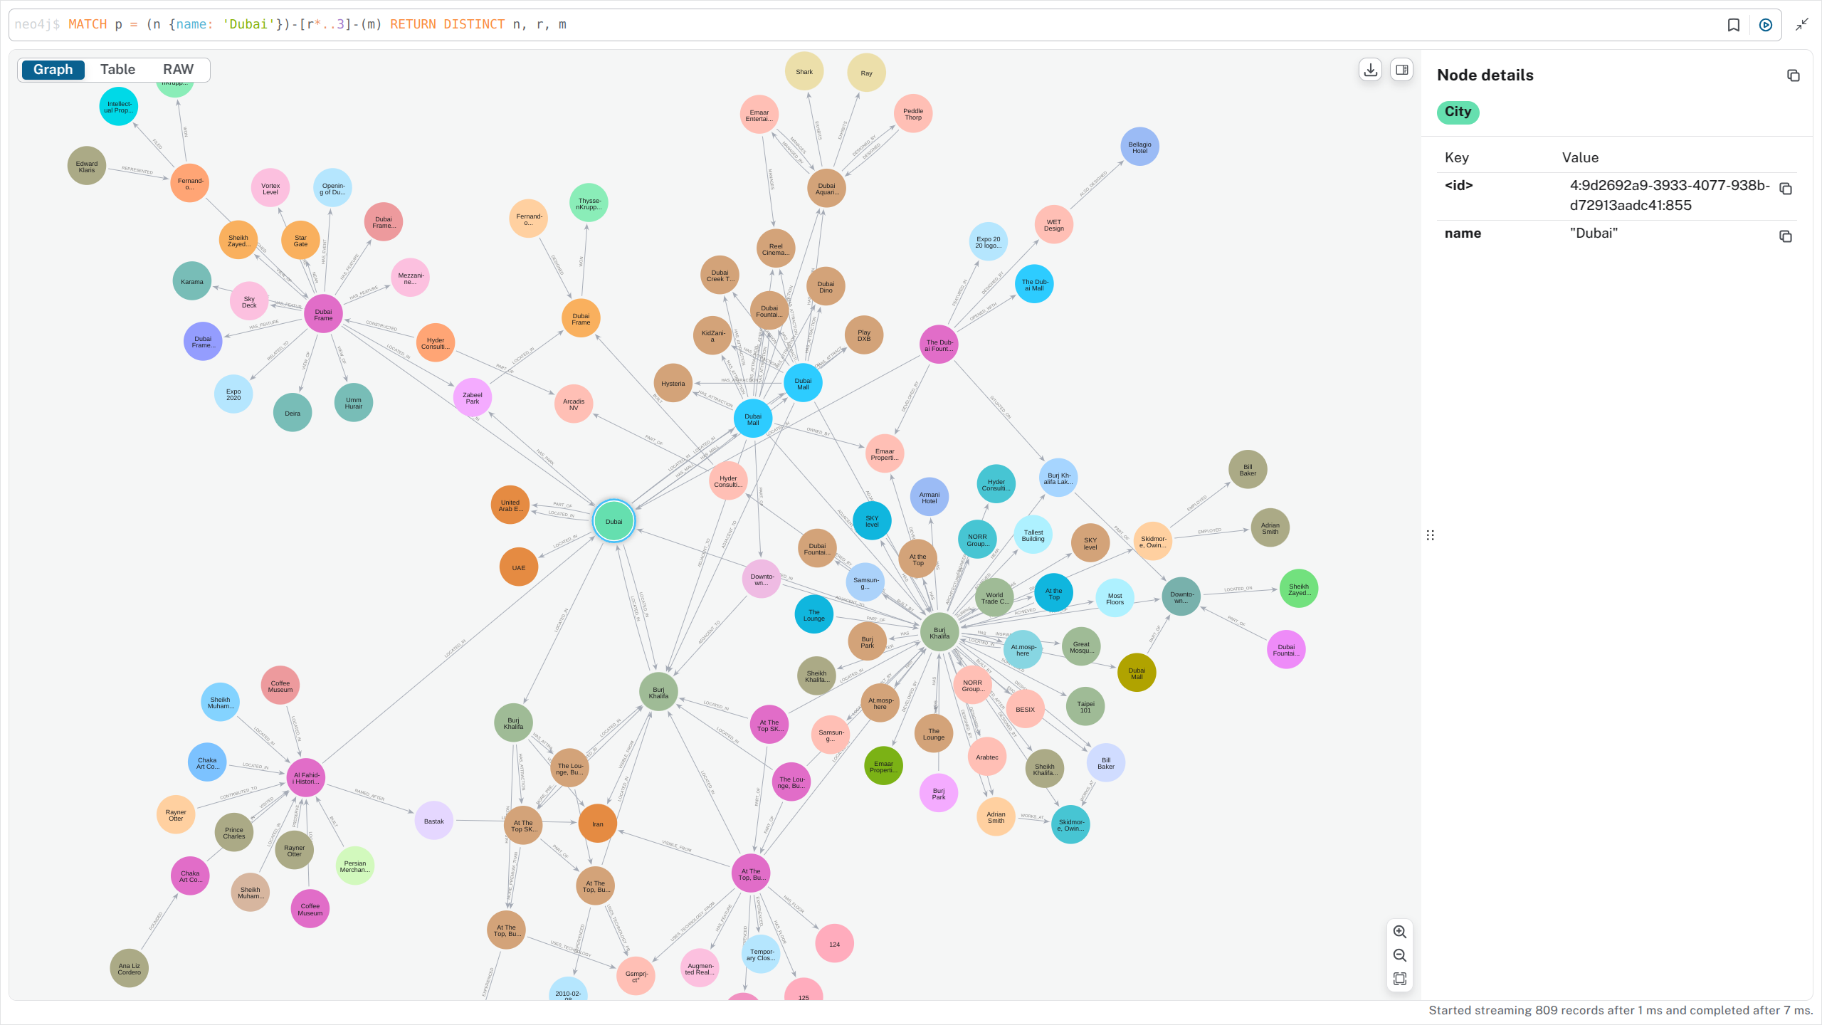The height and width of the screenshot is (1025, 1822).
Task: Select the Graph view tab
Action: 53,70
